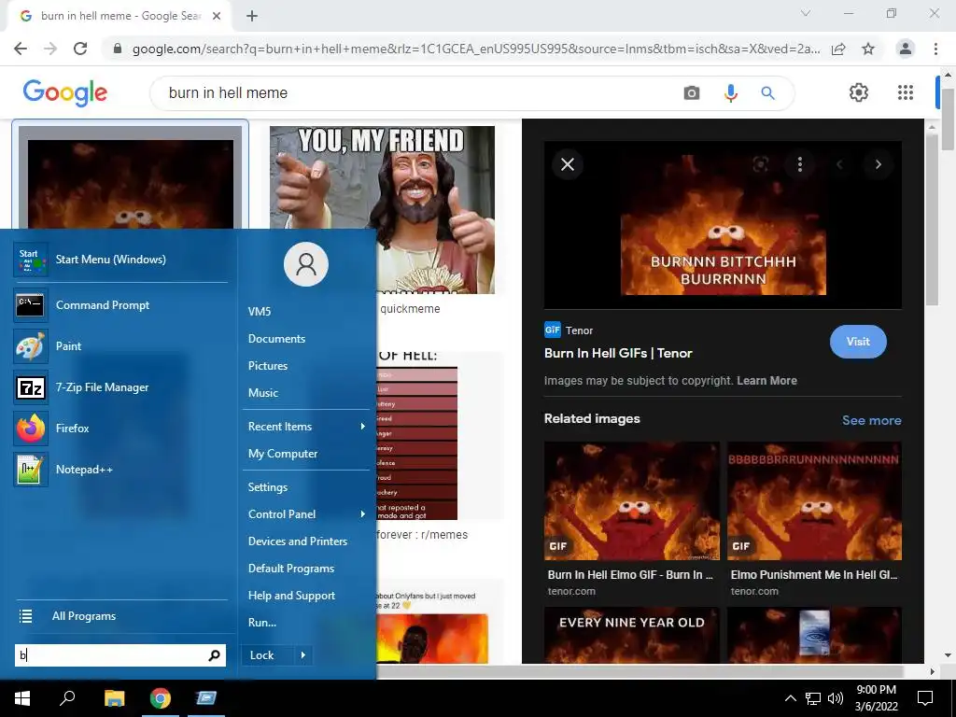
Task: Launch Start Menu (Windows) entry
Action: click(120, 260)
